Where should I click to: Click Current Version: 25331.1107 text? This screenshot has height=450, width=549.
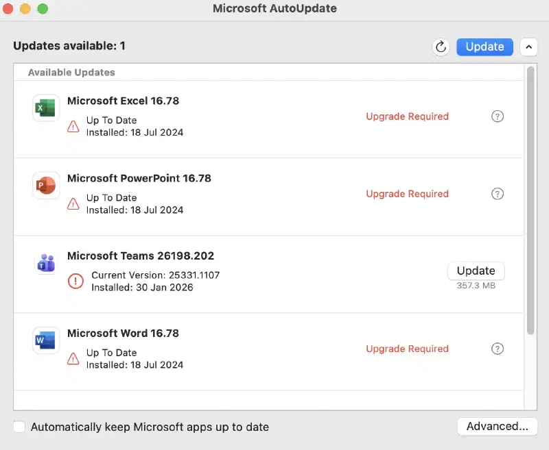156,275
